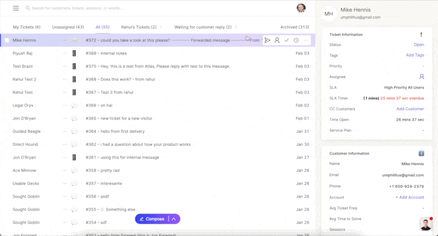This screenshot has width=438, height=236.
Task: Click the search magnifier icon
Action: coord(28,8)
